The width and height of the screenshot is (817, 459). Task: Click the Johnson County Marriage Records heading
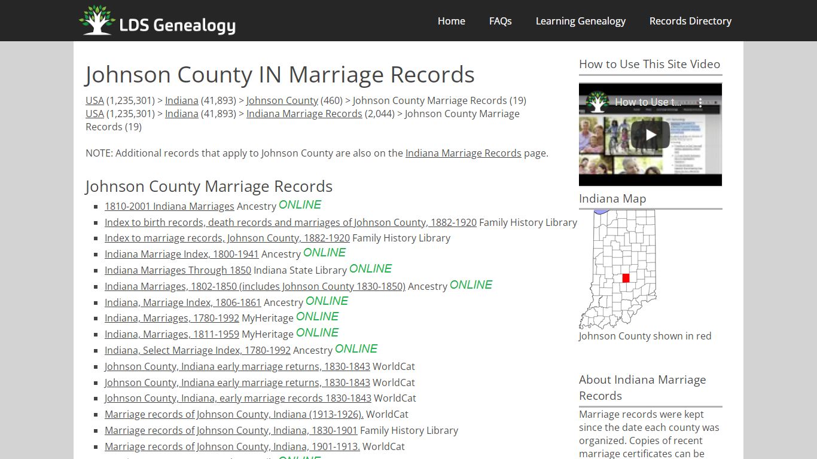click(209, 186)
